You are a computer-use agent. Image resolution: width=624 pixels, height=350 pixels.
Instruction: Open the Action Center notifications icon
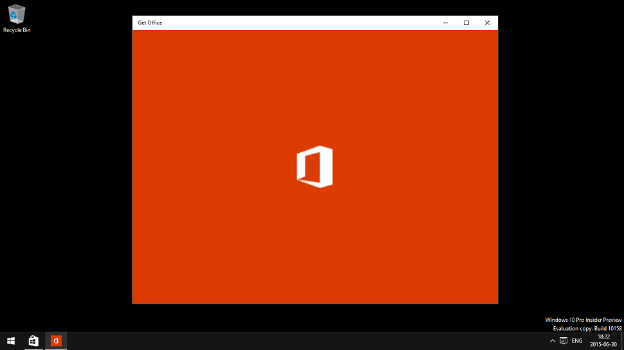(x=564, y=340)
